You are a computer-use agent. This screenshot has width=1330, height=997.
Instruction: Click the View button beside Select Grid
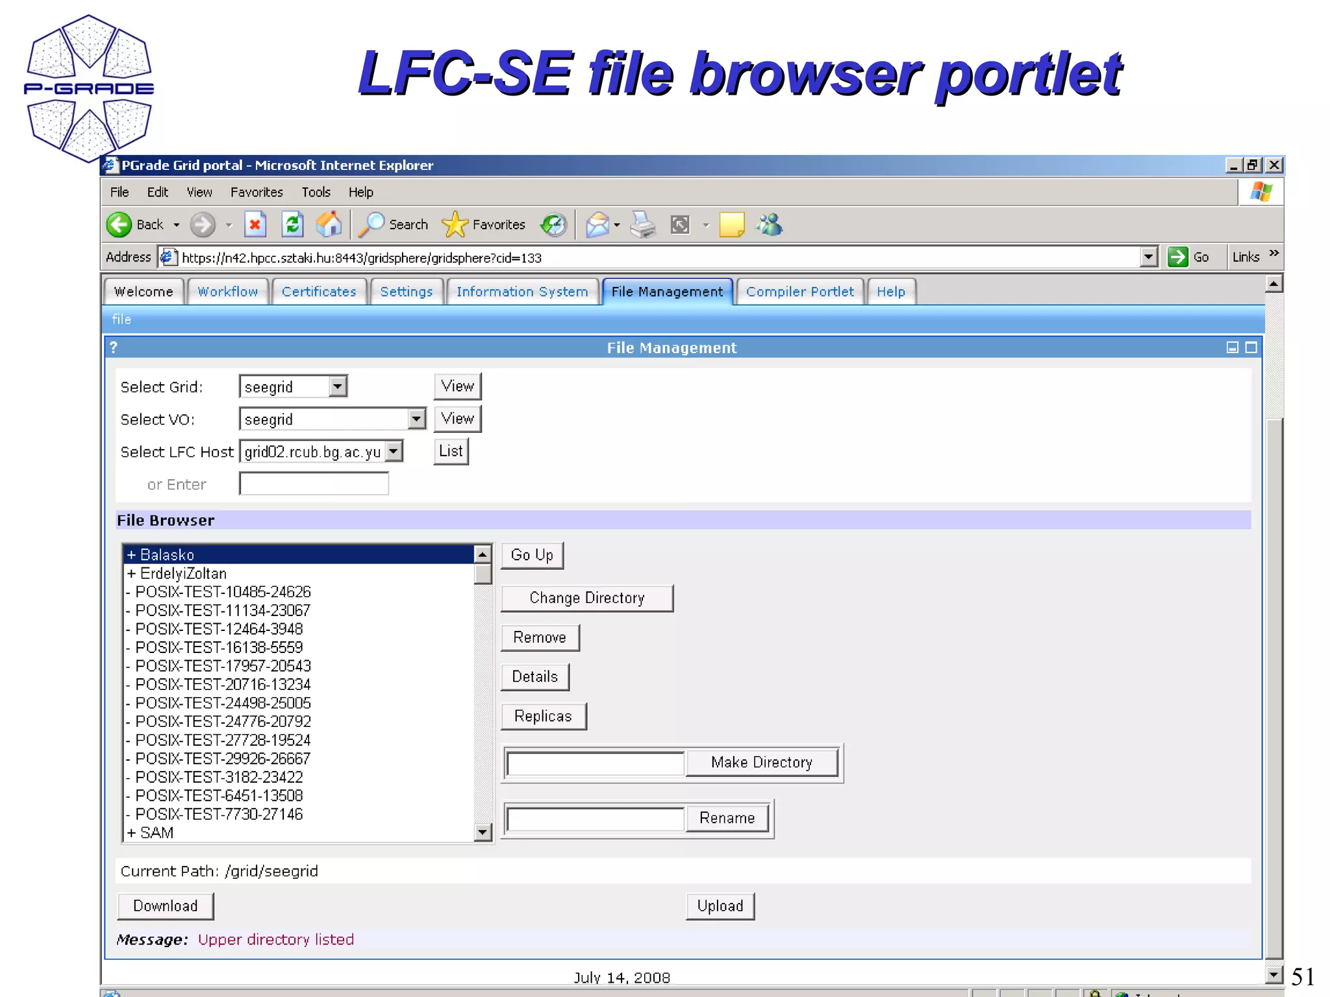(458, 386)
